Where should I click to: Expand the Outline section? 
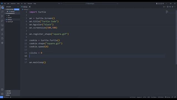point(12,91)
